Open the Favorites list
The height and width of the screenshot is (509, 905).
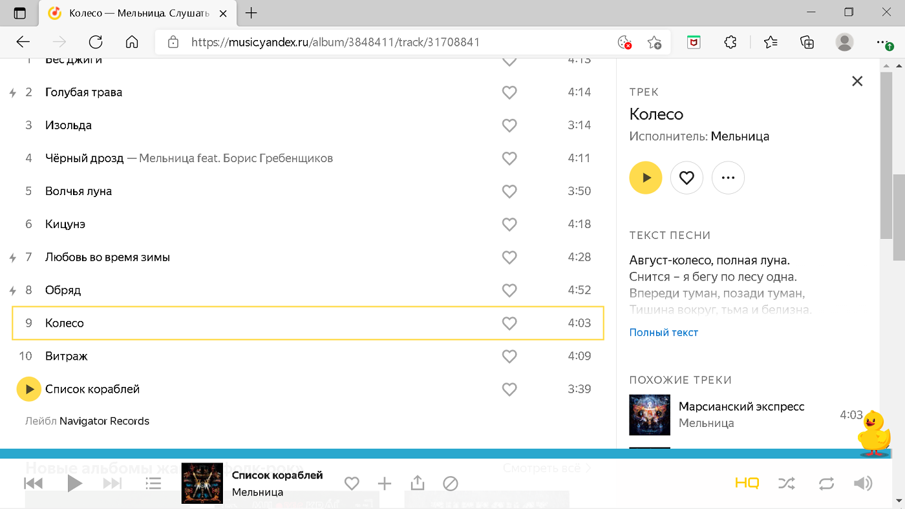point(771,43)
